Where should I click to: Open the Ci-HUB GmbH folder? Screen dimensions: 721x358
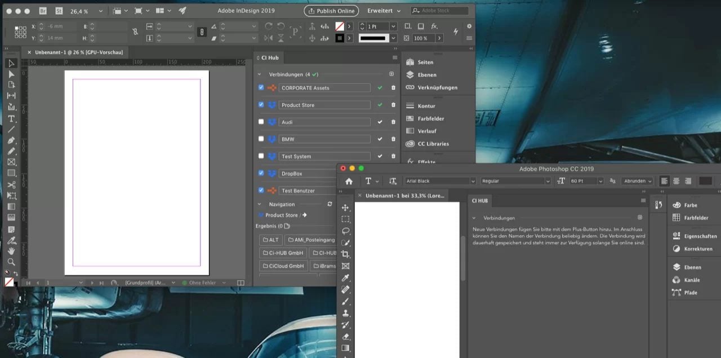click(x=283, y=253)
